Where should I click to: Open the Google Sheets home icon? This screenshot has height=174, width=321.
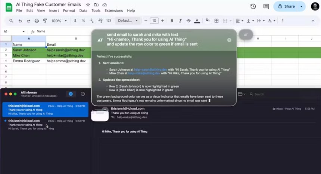(x=9, y=7)
